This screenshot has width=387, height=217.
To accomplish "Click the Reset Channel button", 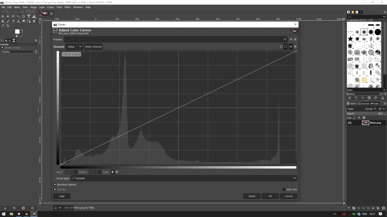I will 93,46.
